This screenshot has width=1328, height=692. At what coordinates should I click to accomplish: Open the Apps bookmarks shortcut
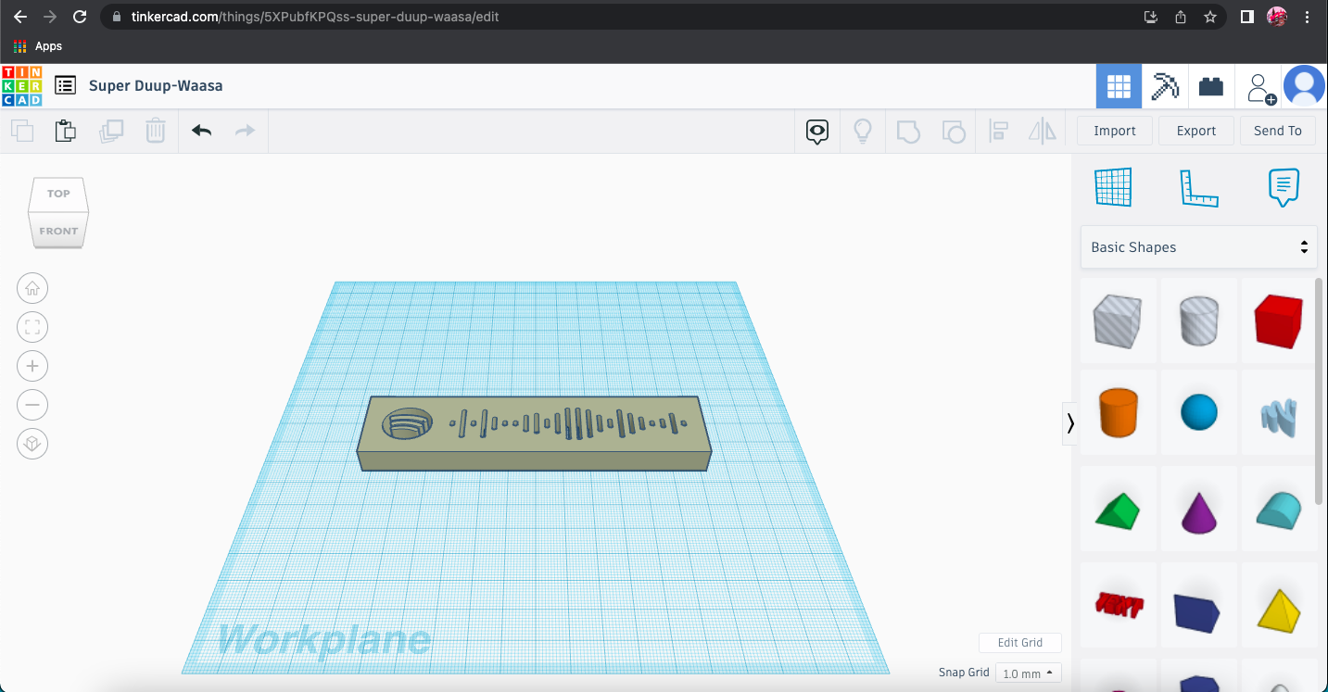tap(38, 46)
